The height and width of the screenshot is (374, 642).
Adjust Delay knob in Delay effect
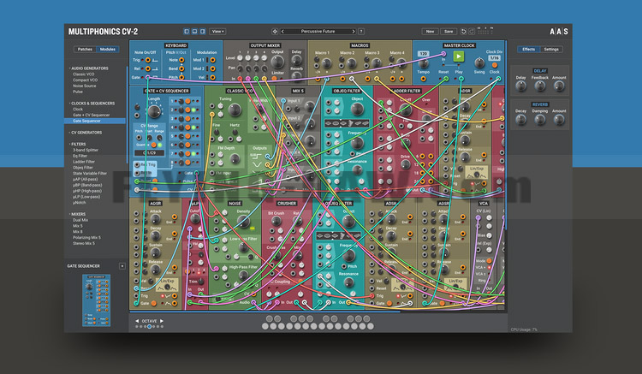520,86
